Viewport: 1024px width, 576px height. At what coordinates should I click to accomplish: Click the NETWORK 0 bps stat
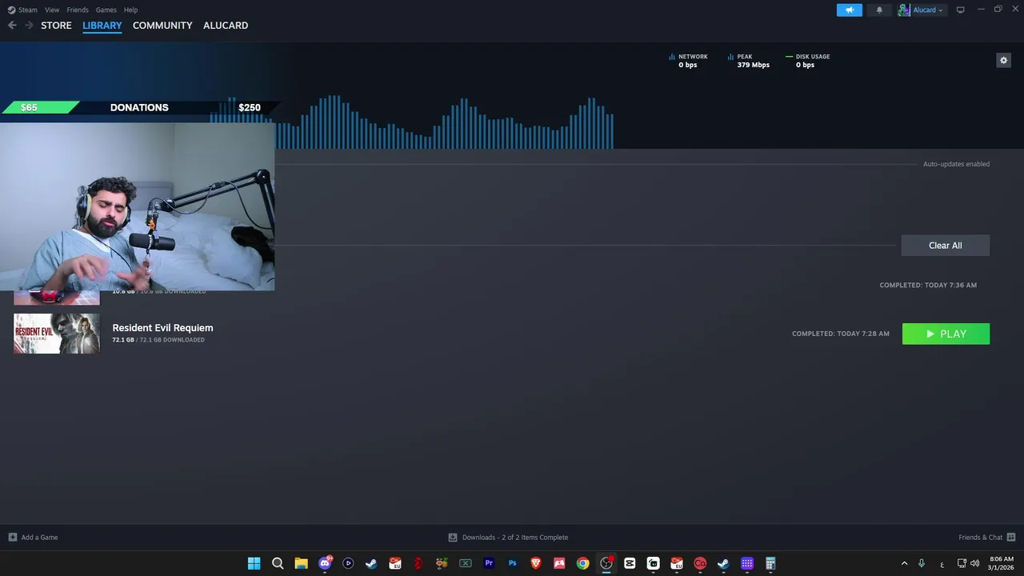pyautogui.click(x=689, y=61)
